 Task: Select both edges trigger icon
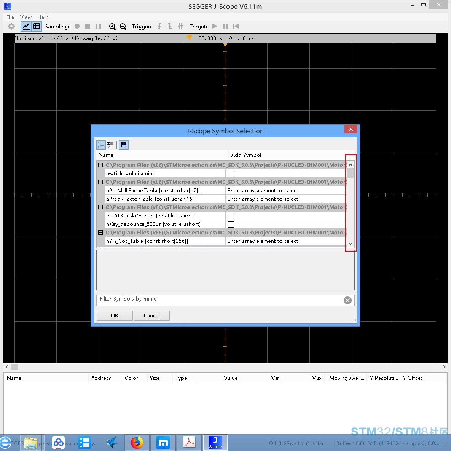point(180,27)
